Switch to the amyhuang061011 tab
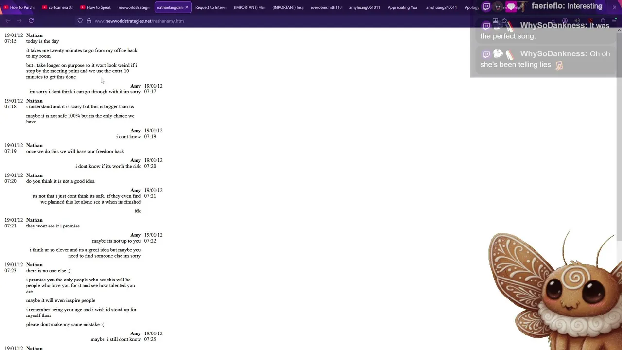 click(364, 7)
